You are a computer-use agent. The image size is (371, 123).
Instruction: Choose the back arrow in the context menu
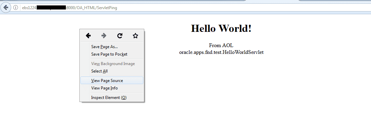point(88,36)
